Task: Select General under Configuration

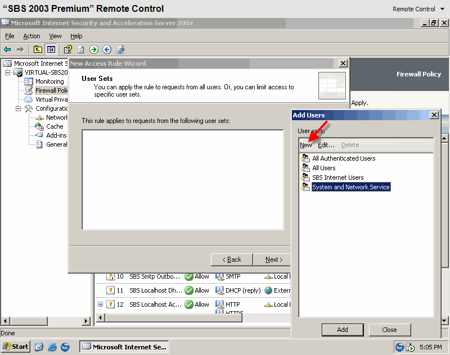Action: coord(57,144)
